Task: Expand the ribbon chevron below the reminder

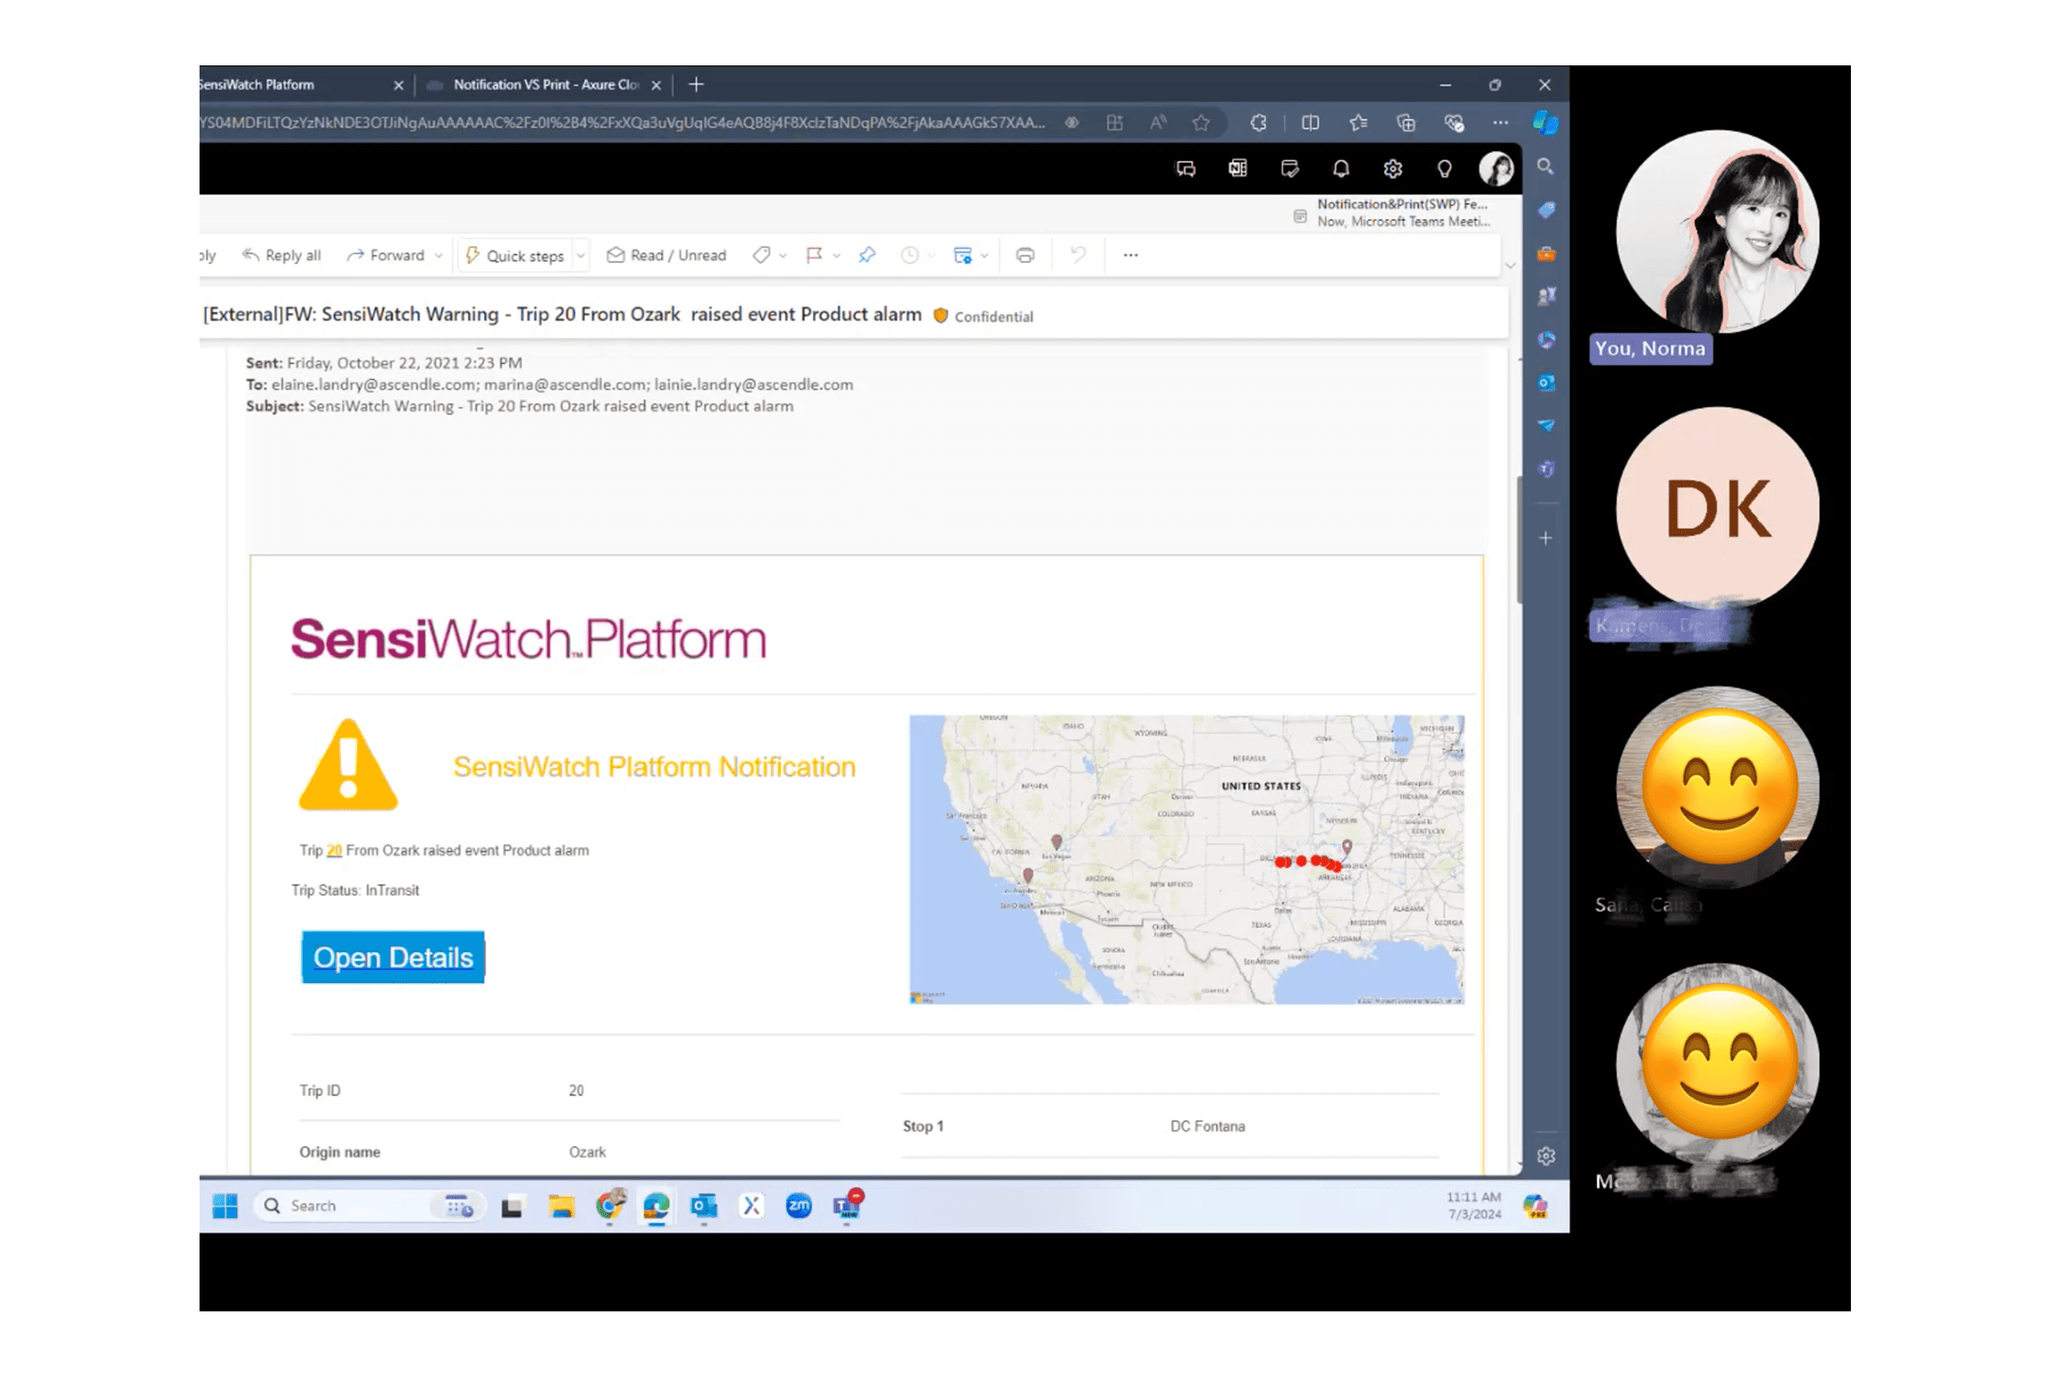Action: coord(1510,265)
